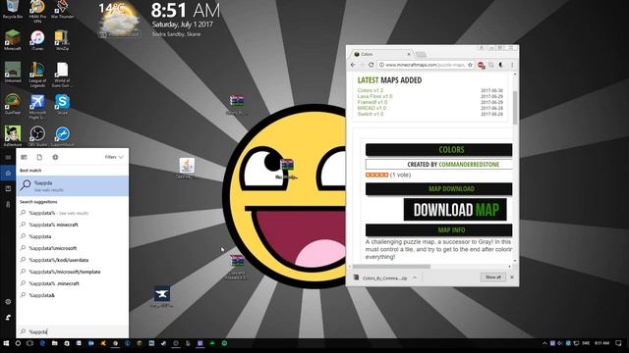Viewport: 629px width, 353px height.
Task: Open the Colors v1.2 latest map link
Action: [x=371, y=90]
